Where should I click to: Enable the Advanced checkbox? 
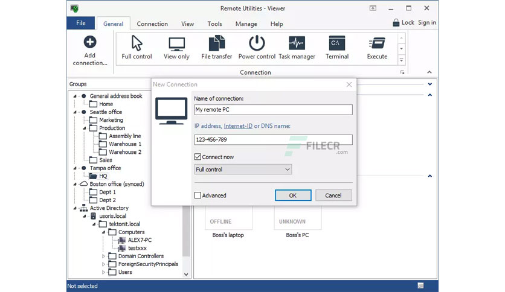click(198, 195)
